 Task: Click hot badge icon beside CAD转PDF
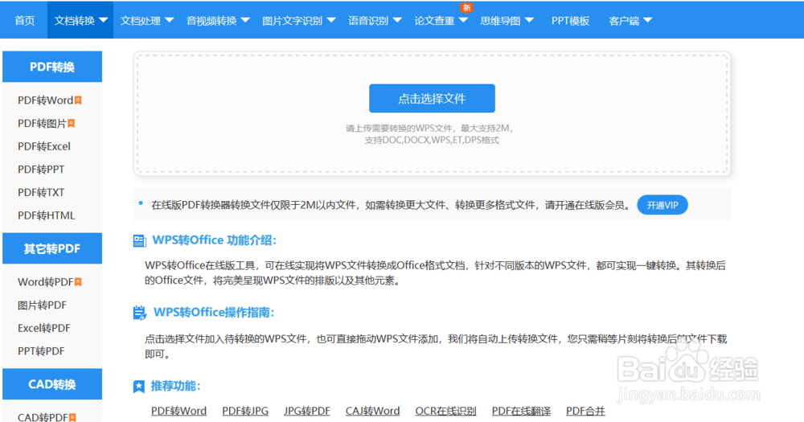72,417
